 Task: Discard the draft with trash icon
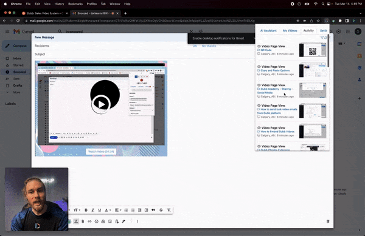[x=328, y=221]
